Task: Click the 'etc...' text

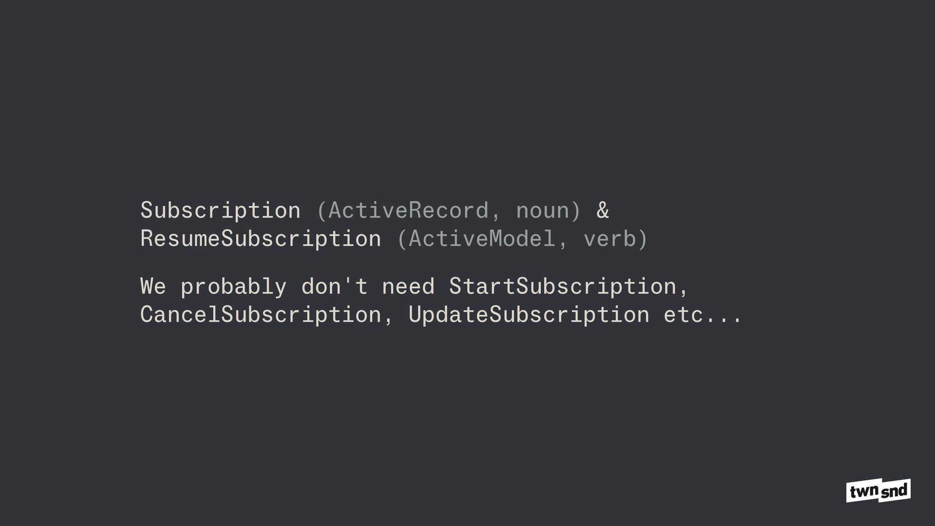Action: click(703, 315)
